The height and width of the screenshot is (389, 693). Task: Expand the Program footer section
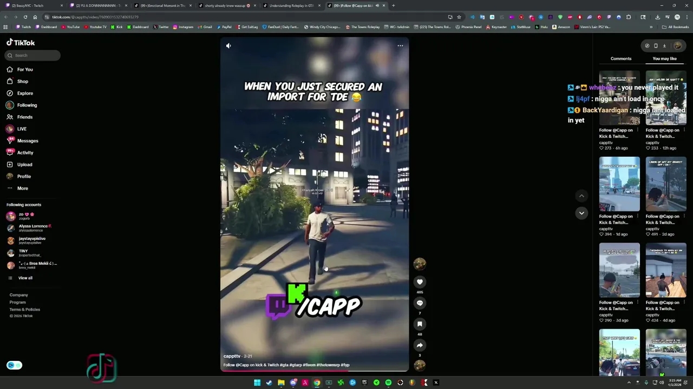[18, 302]
